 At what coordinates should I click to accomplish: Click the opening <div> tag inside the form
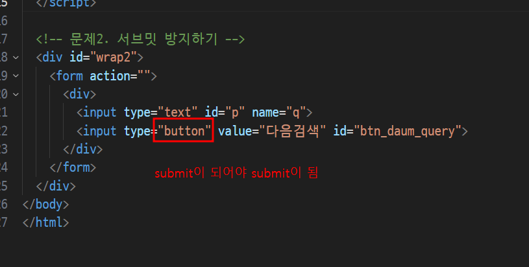[80, 94]
